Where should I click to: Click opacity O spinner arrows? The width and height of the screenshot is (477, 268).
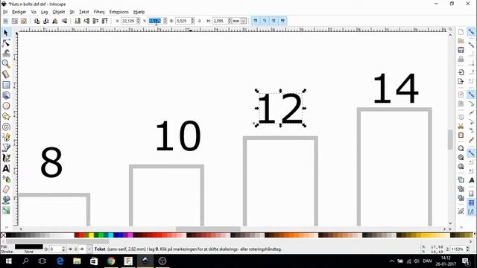(x=63, y=249)
